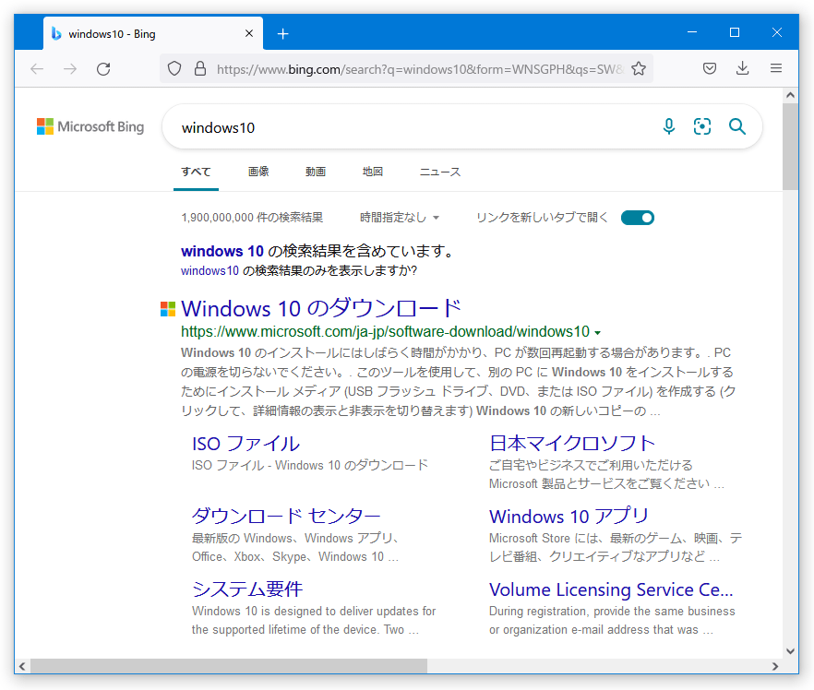This screenshot has height=690, width=814.
Task: Switch to the 地図 tab
Action: click(x=373, y=172)
